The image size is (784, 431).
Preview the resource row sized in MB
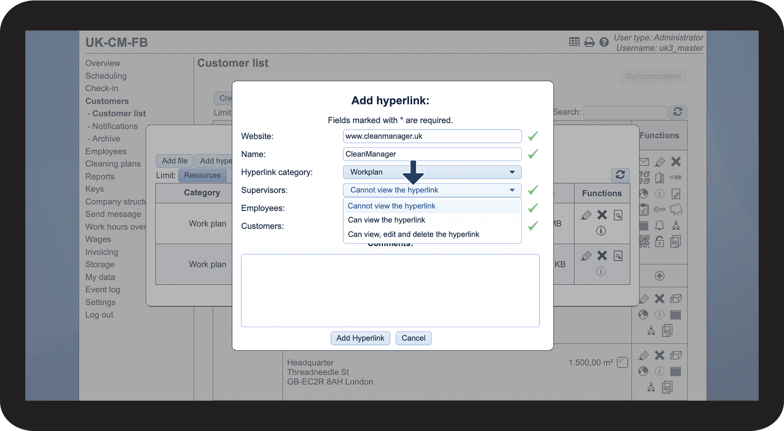pos(618,215)
